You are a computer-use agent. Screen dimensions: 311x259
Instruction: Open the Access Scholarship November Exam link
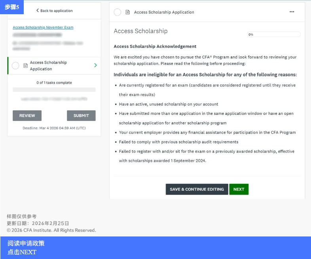pyautogui.click(x=43, y=27)
